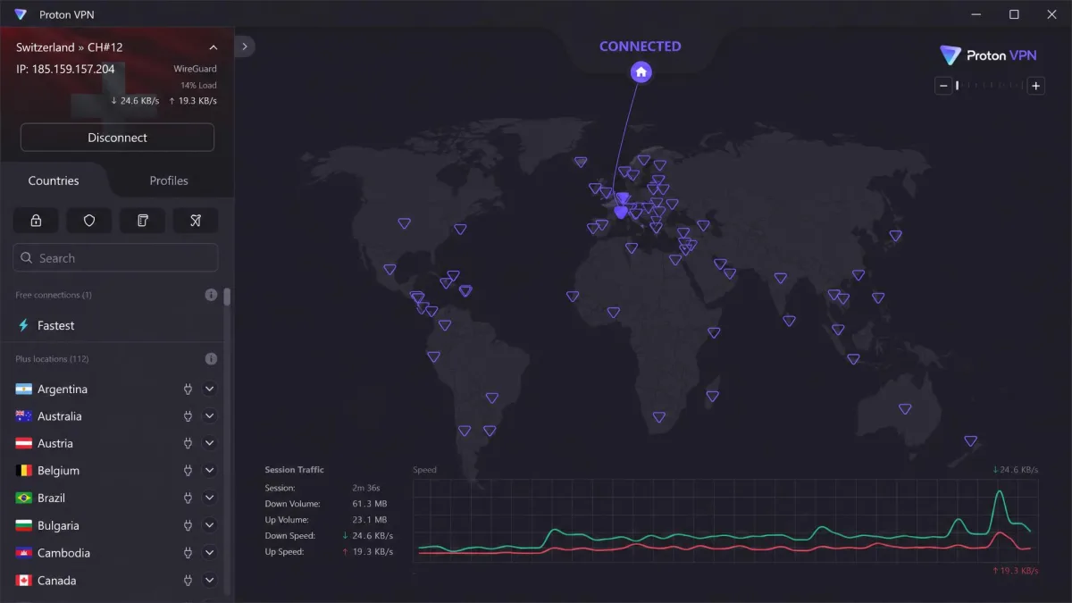Expand the Belgium server list
The width and height of the screenshot is (1072, 603).
[210, 471]
